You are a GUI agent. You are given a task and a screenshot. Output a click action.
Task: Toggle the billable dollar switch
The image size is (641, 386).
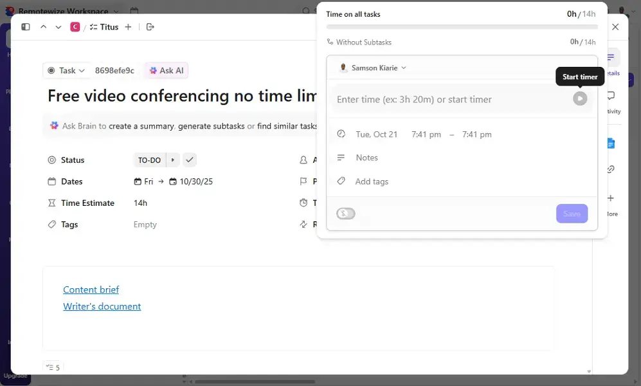(345, 213)
